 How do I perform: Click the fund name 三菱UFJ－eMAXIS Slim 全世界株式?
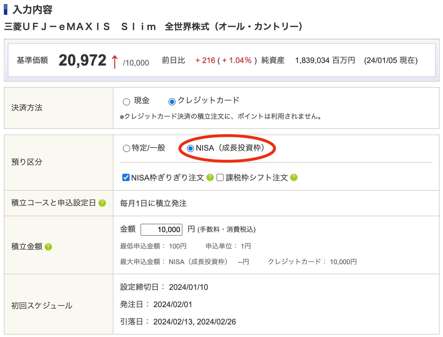click(x=153, y=26)
